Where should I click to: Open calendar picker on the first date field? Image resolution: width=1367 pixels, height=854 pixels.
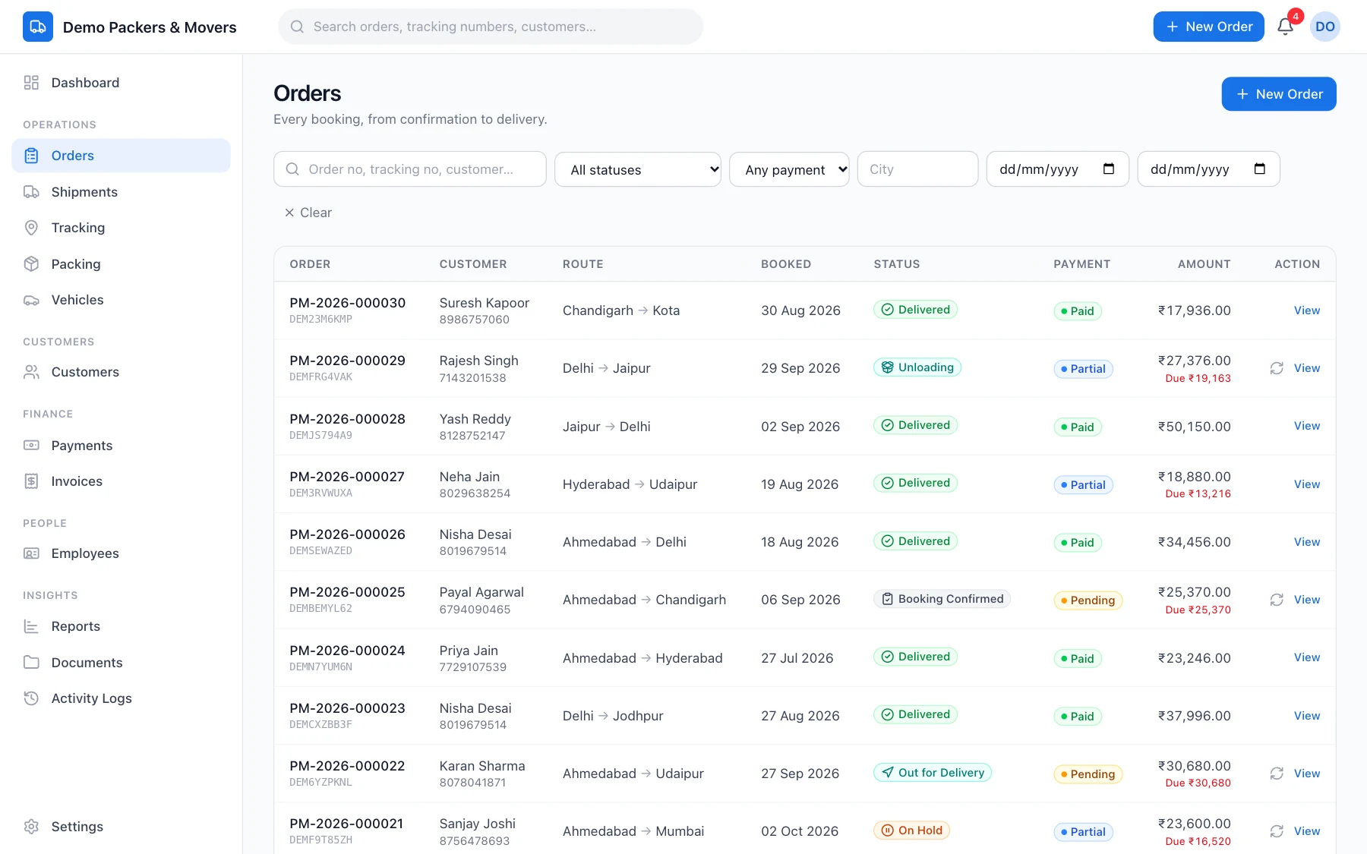pyautogui.click(x=1109, y=169)
